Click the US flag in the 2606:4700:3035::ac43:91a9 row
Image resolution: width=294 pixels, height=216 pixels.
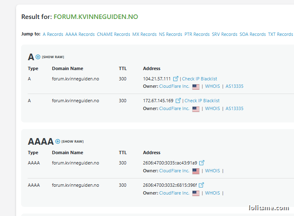click(196, 171)
